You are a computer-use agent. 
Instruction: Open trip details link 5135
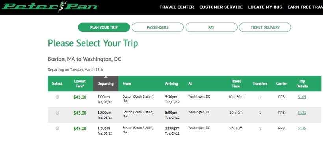[302, 128]
